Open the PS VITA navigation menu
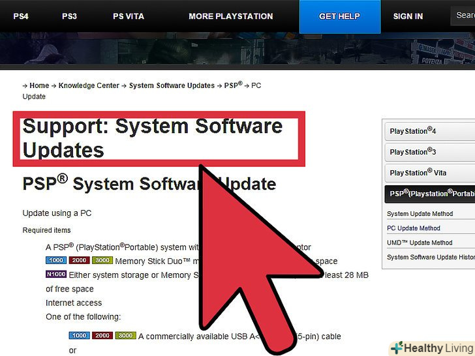 [129, 16]
